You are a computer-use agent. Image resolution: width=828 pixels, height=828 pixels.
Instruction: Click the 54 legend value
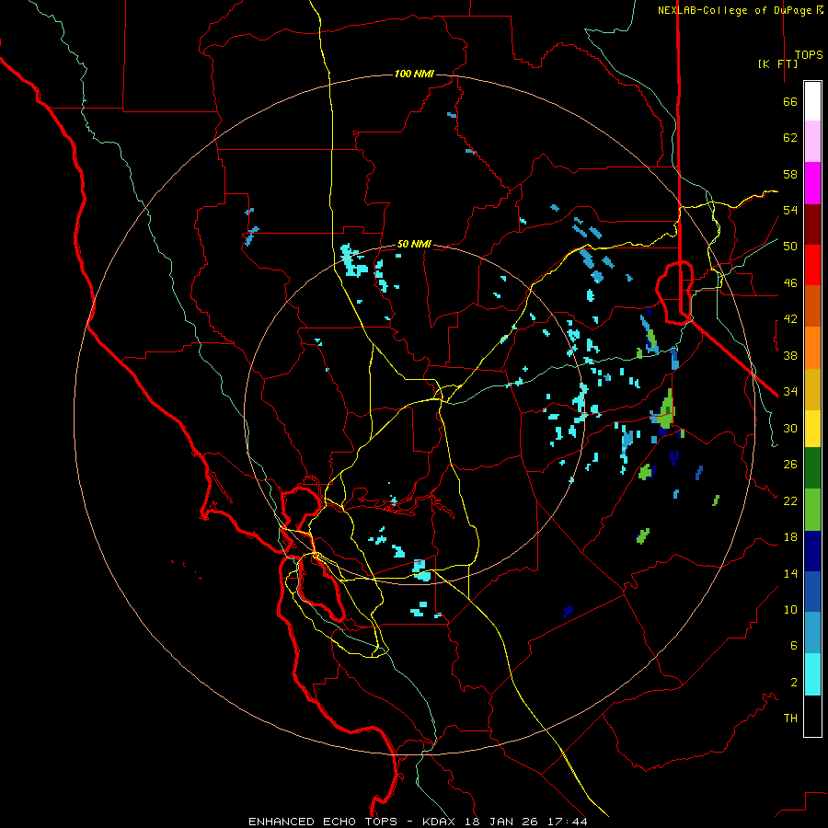coord(790,210)
